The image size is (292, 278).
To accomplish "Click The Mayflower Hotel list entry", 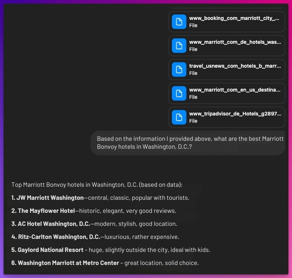I will pyautogui.click(x=94, y=211).
